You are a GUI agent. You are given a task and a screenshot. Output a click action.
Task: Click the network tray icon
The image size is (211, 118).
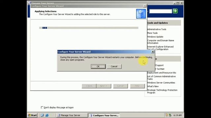[170, 115]
